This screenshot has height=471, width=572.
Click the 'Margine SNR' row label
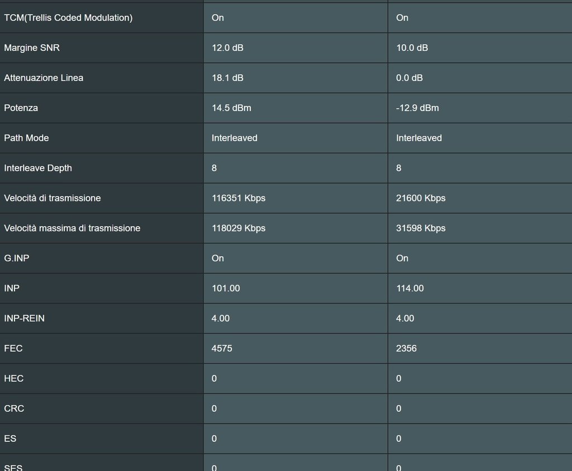(x=32, y=48)
